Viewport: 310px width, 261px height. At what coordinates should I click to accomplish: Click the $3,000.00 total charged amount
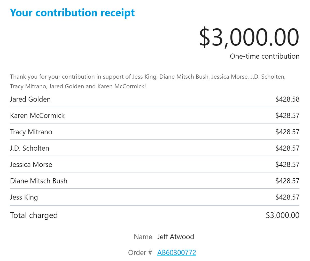point(283,215)
